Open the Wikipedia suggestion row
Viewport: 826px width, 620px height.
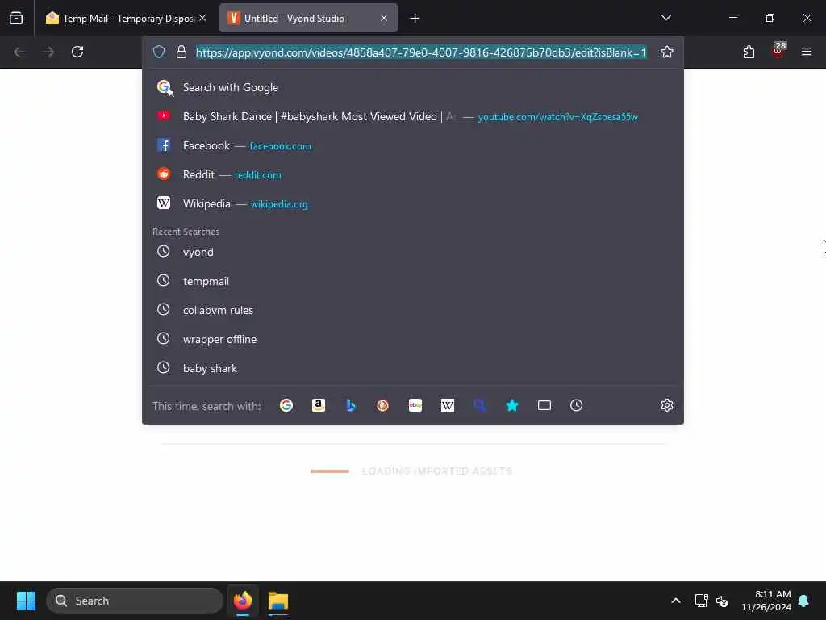[x=413, y=203]
